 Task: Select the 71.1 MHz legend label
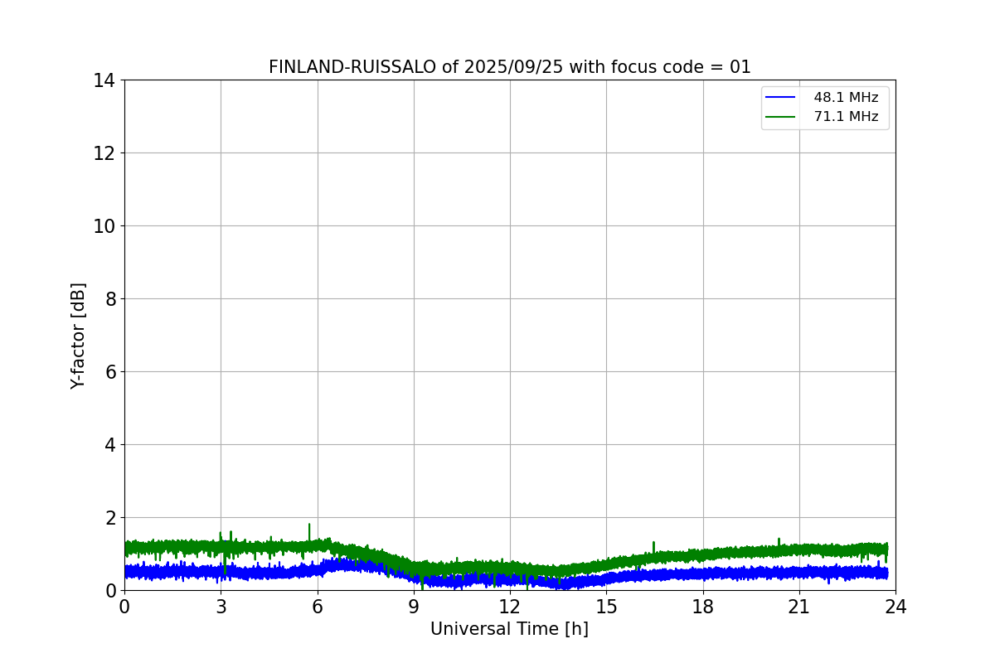(846, 117)
